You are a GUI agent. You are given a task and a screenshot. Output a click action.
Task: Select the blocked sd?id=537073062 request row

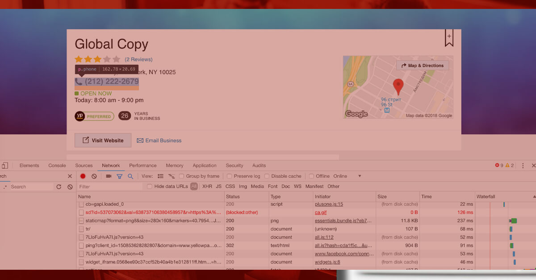click(x=306, y=213)
